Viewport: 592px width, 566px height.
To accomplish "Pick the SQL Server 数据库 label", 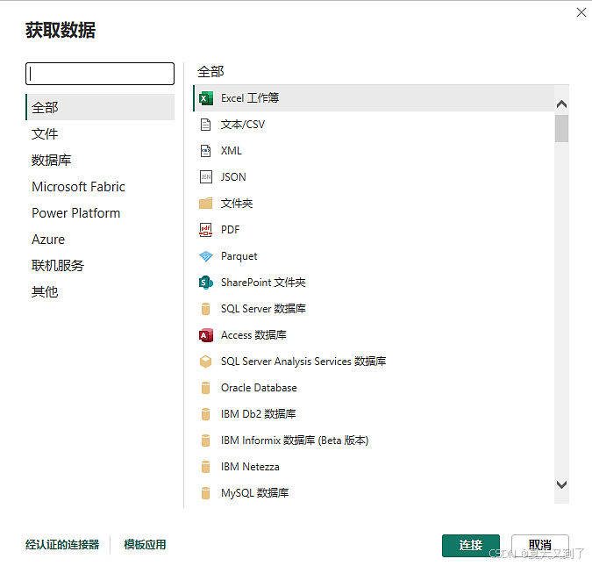I will point(263,309).
